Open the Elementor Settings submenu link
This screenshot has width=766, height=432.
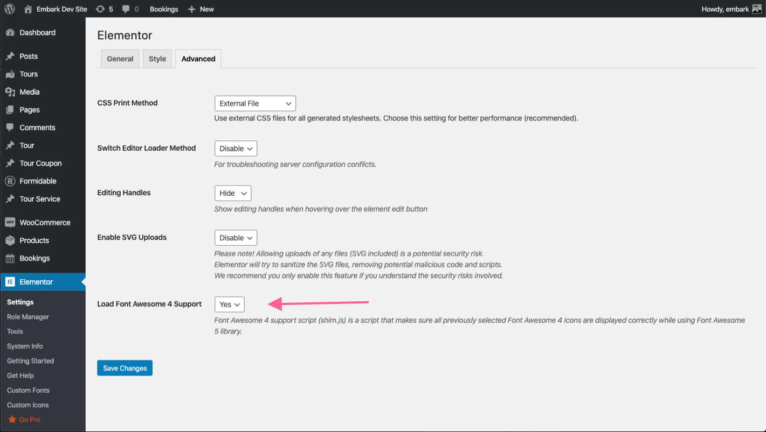point(20,302)
